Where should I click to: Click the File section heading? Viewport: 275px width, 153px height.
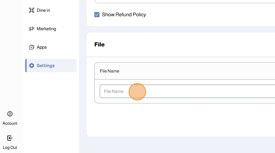click(99, 45)
